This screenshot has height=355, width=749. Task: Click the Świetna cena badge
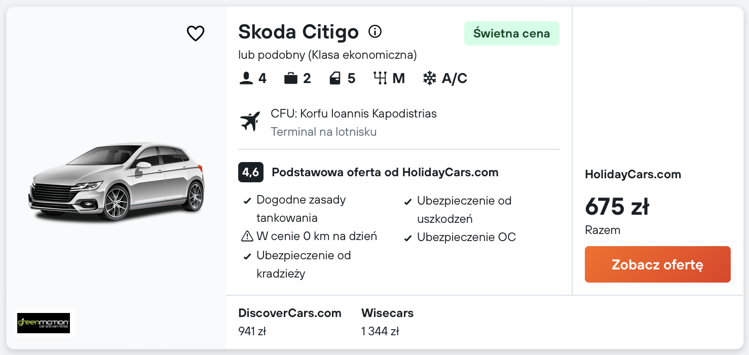click(x=511, y=33)
